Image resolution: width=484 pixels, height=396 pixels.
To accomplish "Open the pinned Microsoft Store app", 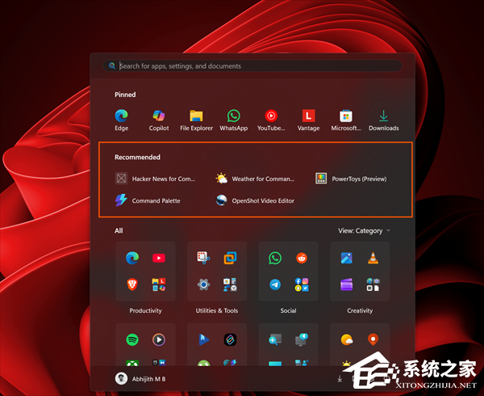I will pyautogui.click(x=346, y=120).
